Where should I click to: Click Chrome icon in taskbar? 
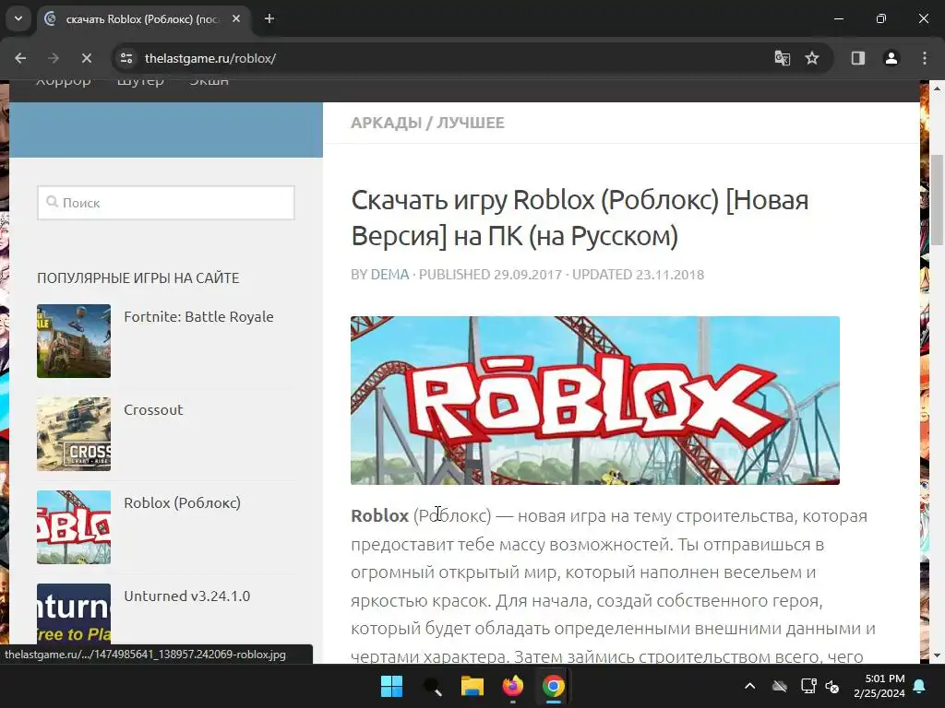[554, 686]
